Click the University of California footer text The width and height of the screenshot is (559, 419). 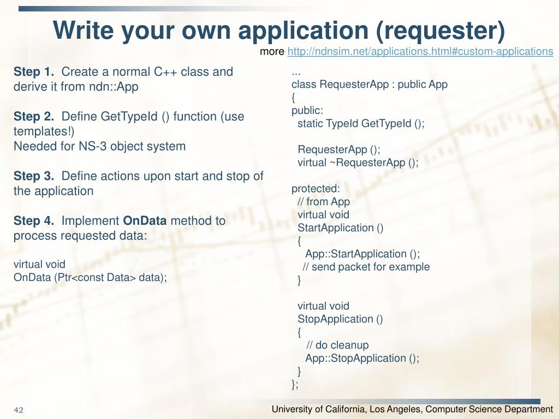tap(413, 409)
